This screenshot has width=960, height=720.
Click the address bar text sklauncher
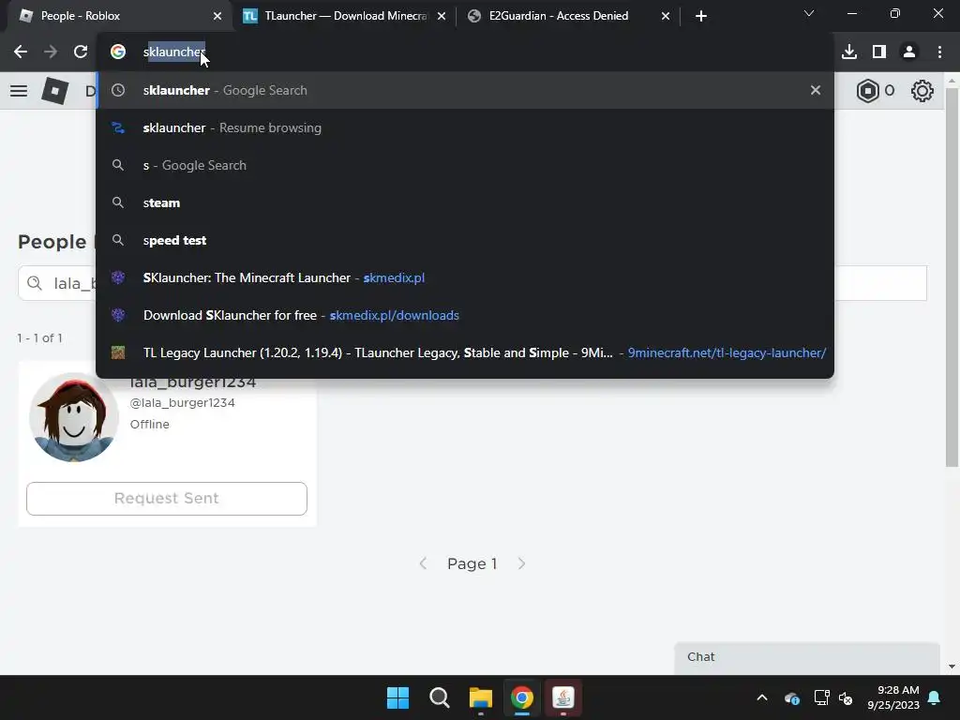(173, 52)
